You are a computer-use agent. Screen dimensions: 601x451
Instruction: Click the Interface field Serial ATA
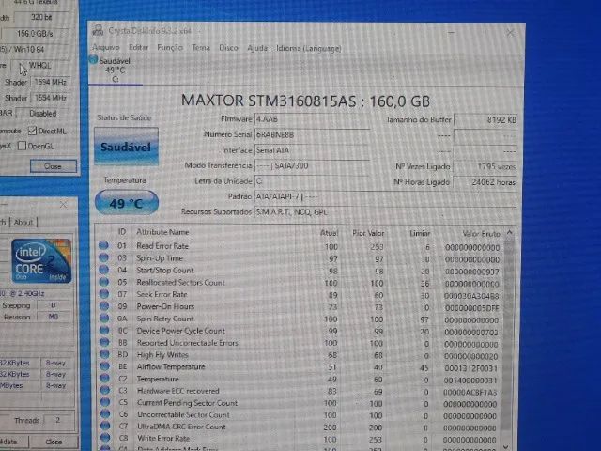click(312, 150)
